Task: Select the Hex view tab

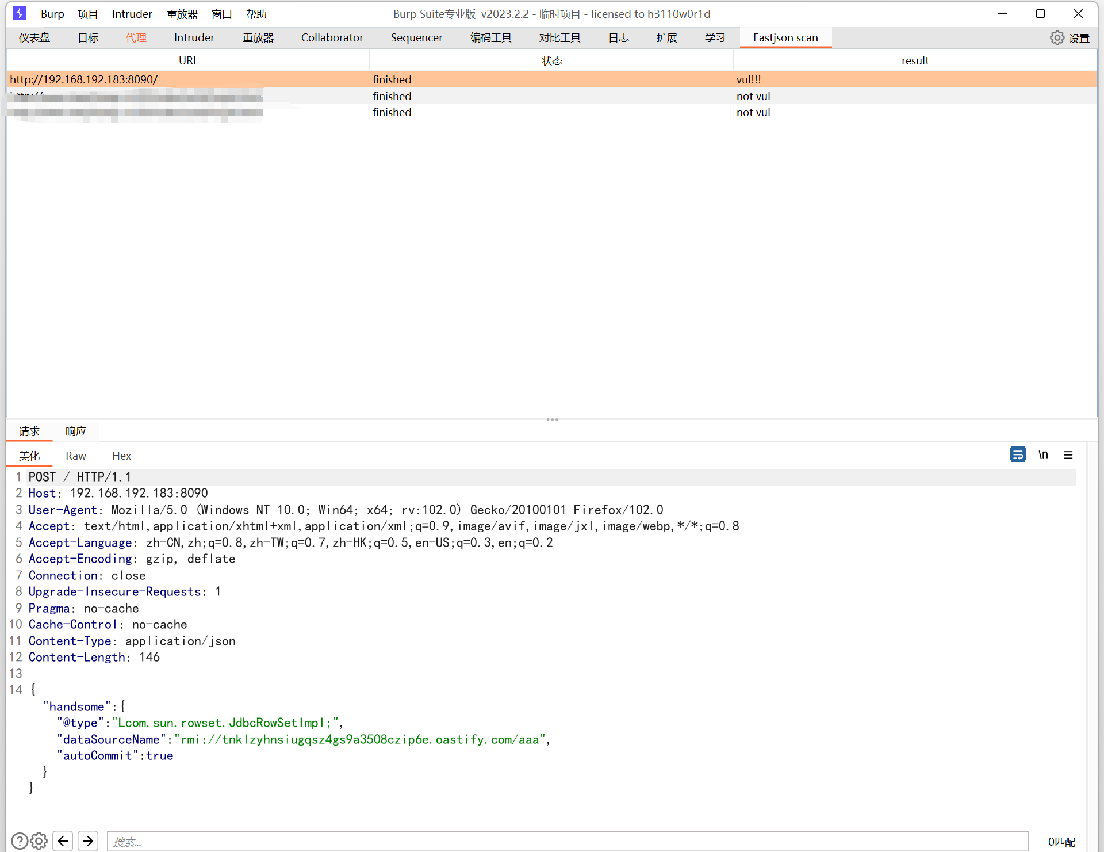Action: 121,456
